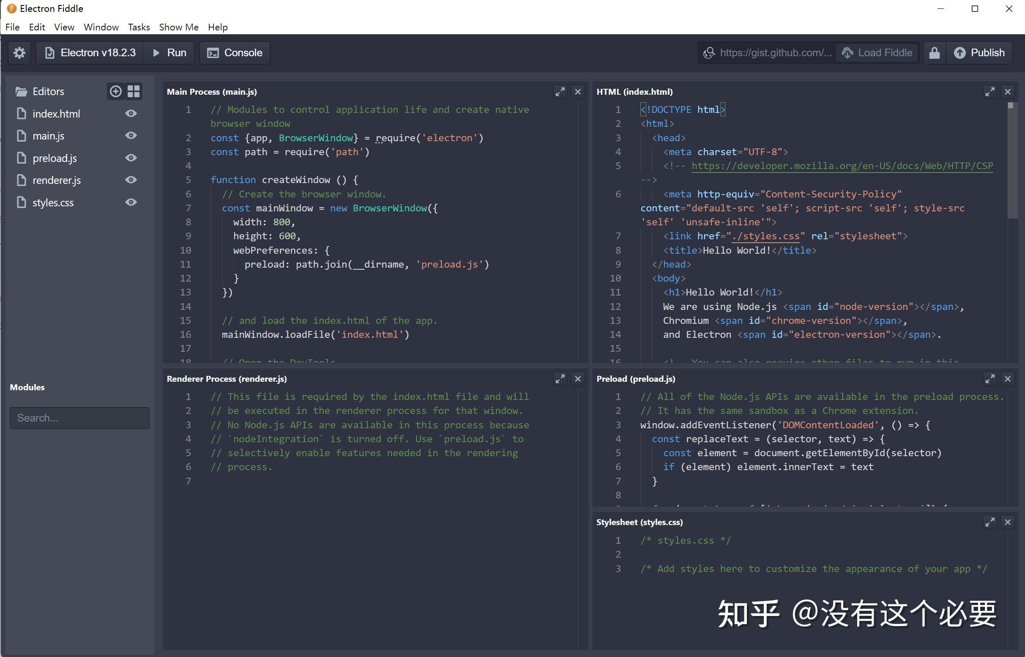Close the Renderer Process editor panel
1025x657 pixels.
577,379
